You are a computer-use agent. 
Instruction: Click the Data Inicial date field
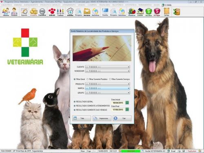click(118, 103)
